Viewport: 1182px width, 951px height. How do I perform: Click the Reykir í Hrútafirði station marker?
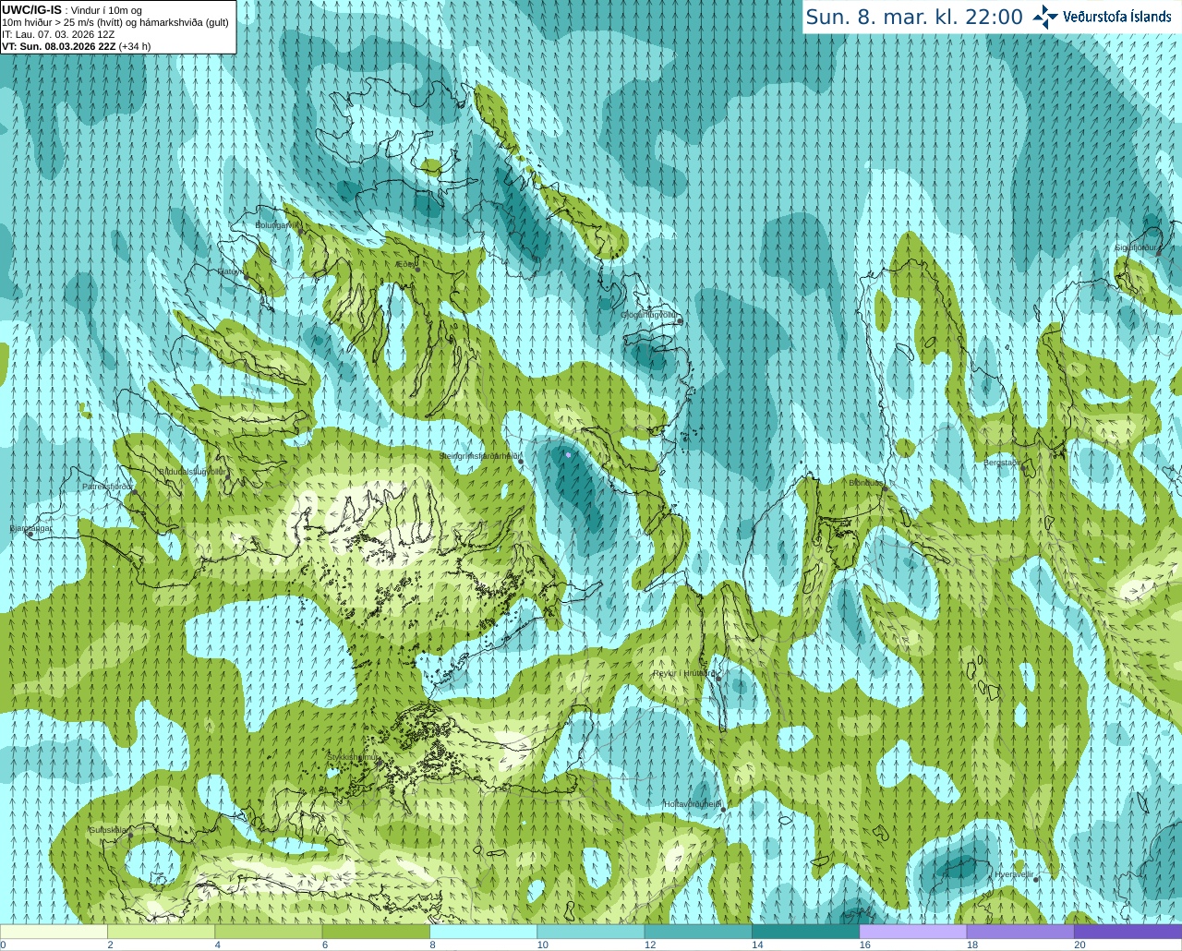pos(718,678)
